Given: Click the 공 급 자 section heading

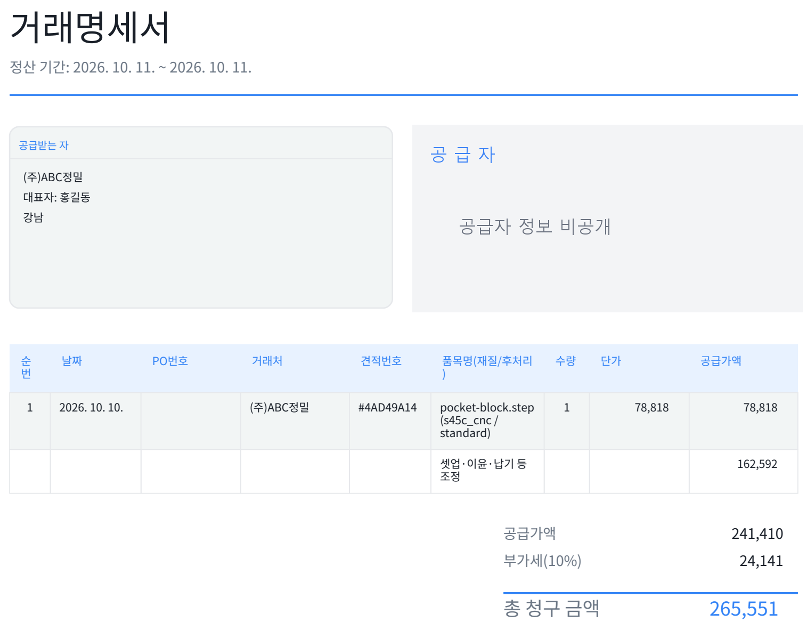Looking at the screenshot, I should click(x=463, y=155).
